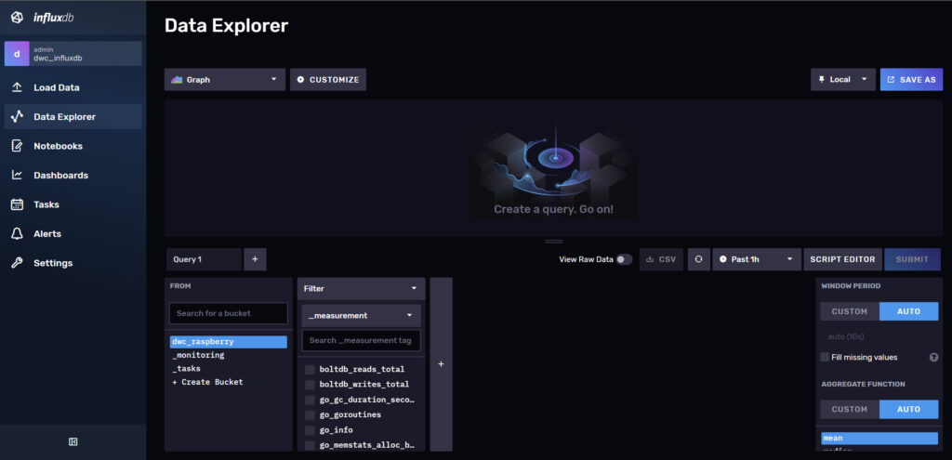Go to Data Explorer in sidebar

click(x=73, y=116)
